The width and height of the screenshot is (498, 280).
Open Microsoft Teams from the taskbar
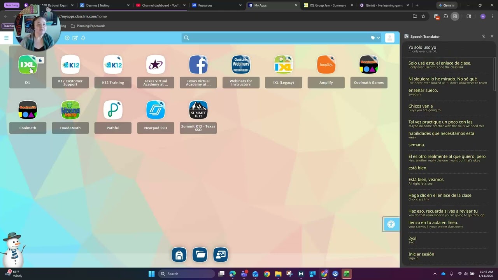point(244,274)
